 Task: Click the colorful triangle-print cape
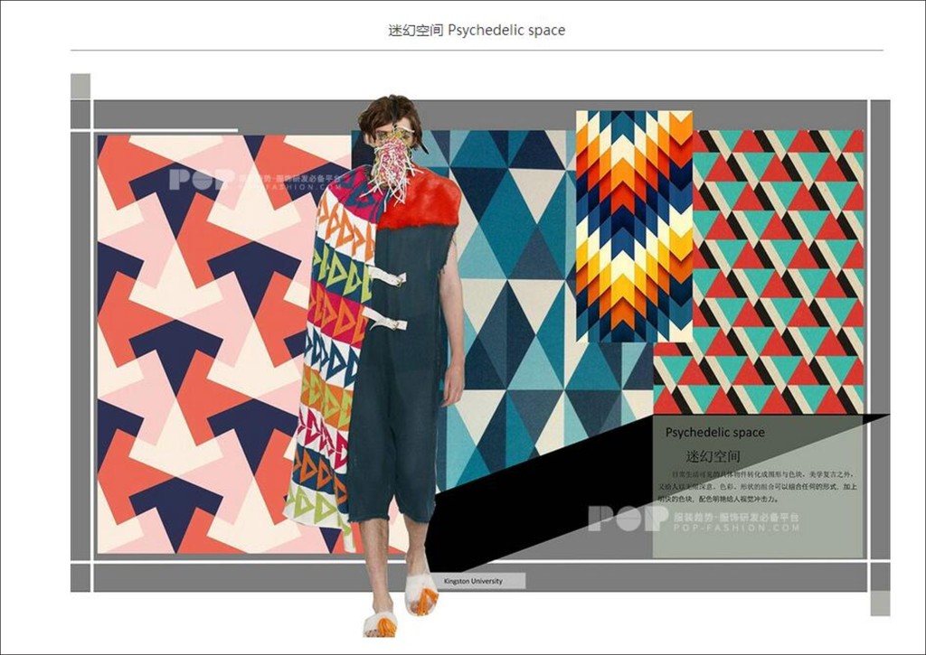point(330,361)
